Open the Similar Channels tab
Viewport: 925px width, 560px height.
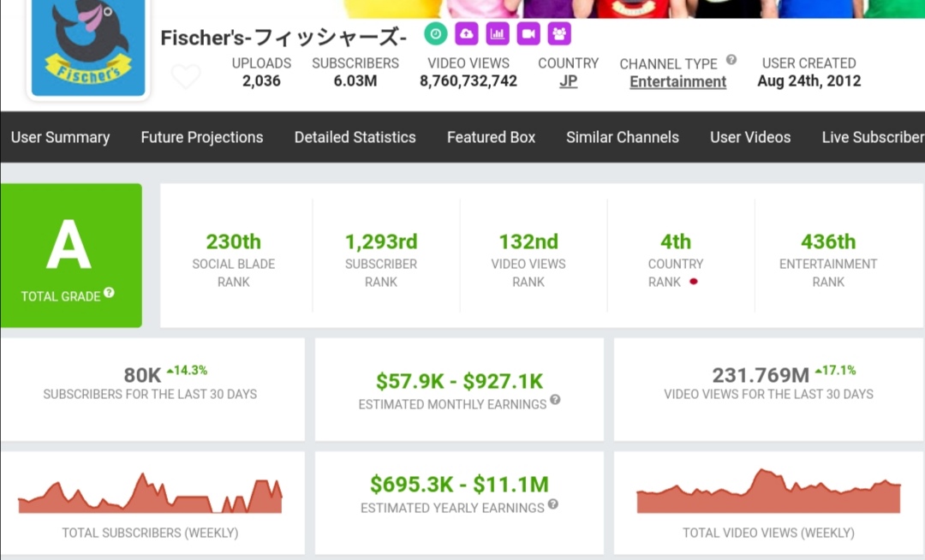click(623, 137)
